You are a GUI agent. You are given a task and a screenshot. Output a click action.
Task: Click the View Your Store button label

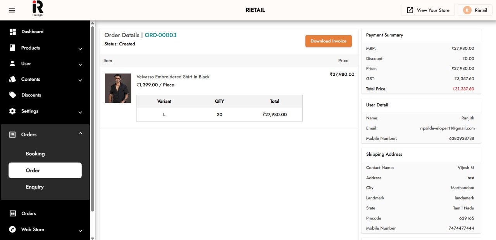pos(433,10)
